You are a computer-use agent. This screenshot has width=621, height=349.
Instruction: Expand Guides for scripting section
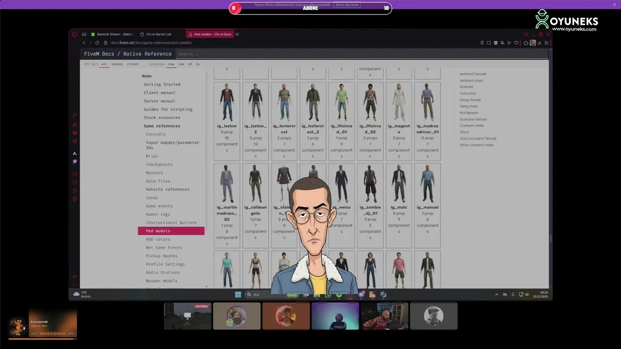coord(168,109)
